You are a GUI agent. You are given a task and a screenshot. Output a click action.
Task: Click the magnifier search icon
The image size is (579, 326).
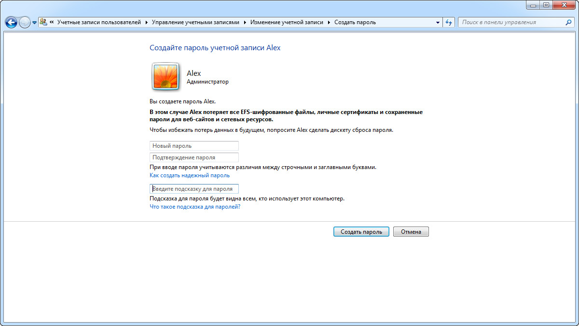[x=568, y=22]
